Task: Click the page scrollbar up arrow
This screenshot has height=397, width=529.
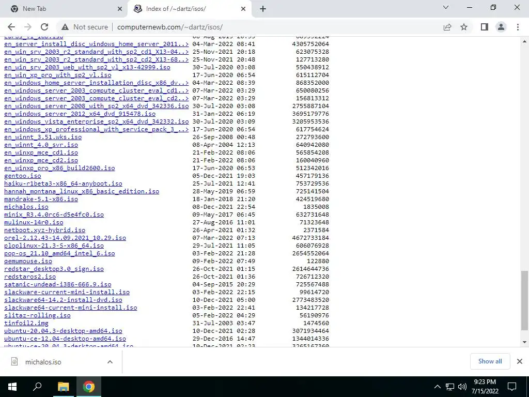Action: click(x=525, y=42)
